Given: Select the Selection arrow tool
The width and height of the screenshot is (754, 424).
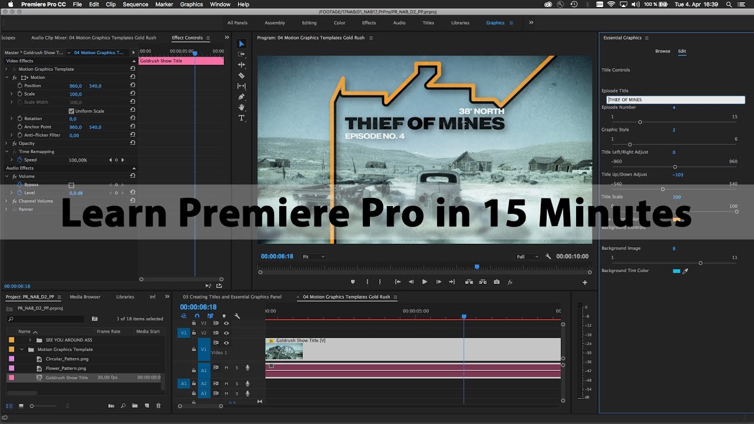Looking at the screenshot, I should point(242,44).
